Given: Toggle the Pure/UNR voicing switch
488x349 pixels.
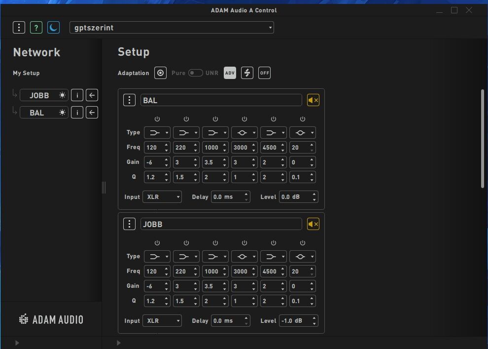Looking at the screenshot, I should (196, 73).
